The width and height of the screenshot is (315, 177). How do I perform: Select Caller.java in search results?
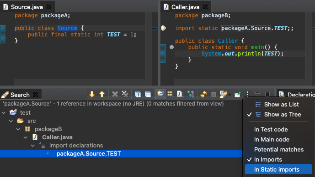(x=57, y=137)
